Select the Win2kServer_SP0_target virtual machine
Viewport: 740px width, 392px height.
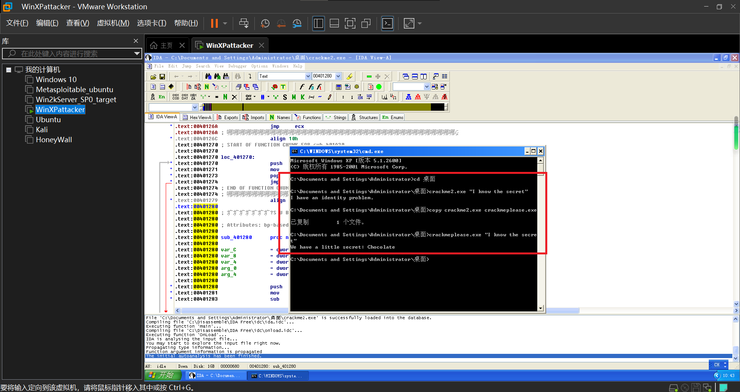[x=76, y=99]
